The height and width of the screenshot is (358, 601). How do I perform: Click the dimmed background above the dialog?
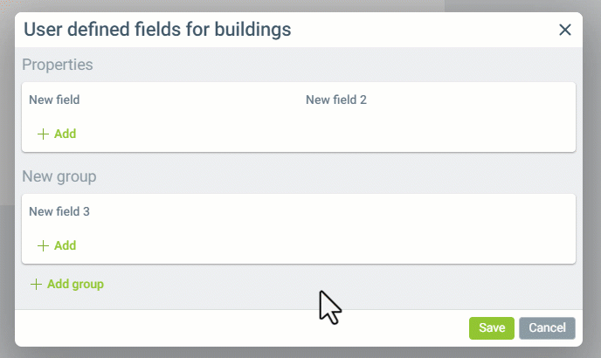click(x=262, y=5)
